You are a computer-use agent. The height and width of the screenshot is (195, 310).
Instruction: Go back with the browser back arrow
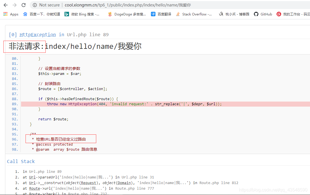6,5
